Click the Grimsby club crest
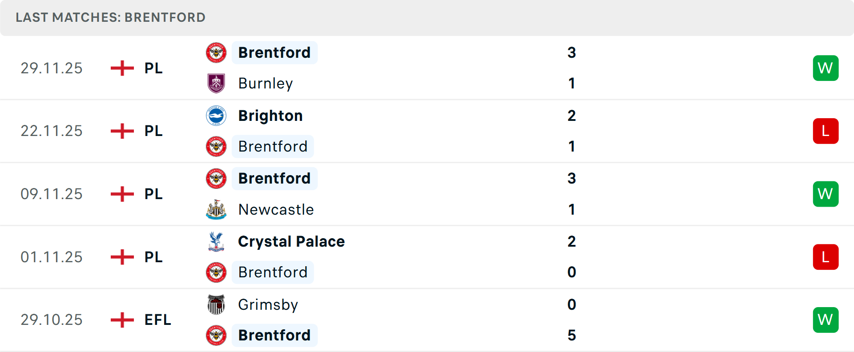854x352 pixels. click(x=216, y=304)
